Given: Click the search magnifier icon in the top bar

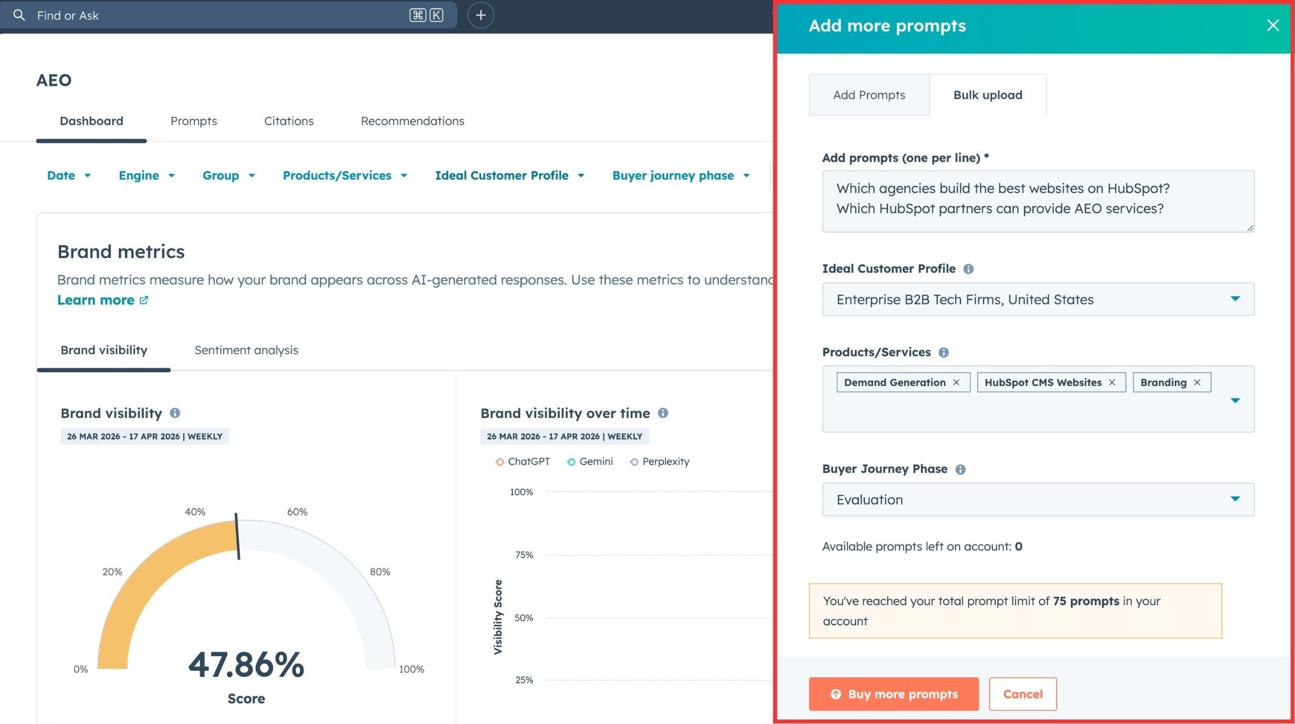Looking at the screenshot, I should 19,15.
